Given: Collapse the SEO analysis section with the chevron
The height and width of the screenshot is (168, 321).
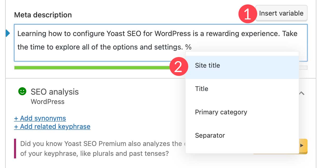Looking at the screenshot, I should (x=302, y=93).
